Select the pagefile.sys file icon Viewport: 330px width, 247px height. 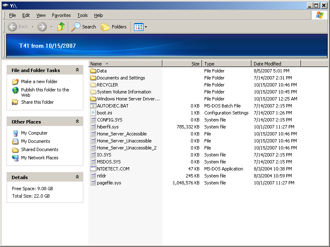[93, 183]
